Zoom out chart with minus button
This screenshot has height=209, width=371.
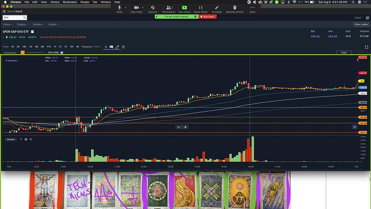179,127
